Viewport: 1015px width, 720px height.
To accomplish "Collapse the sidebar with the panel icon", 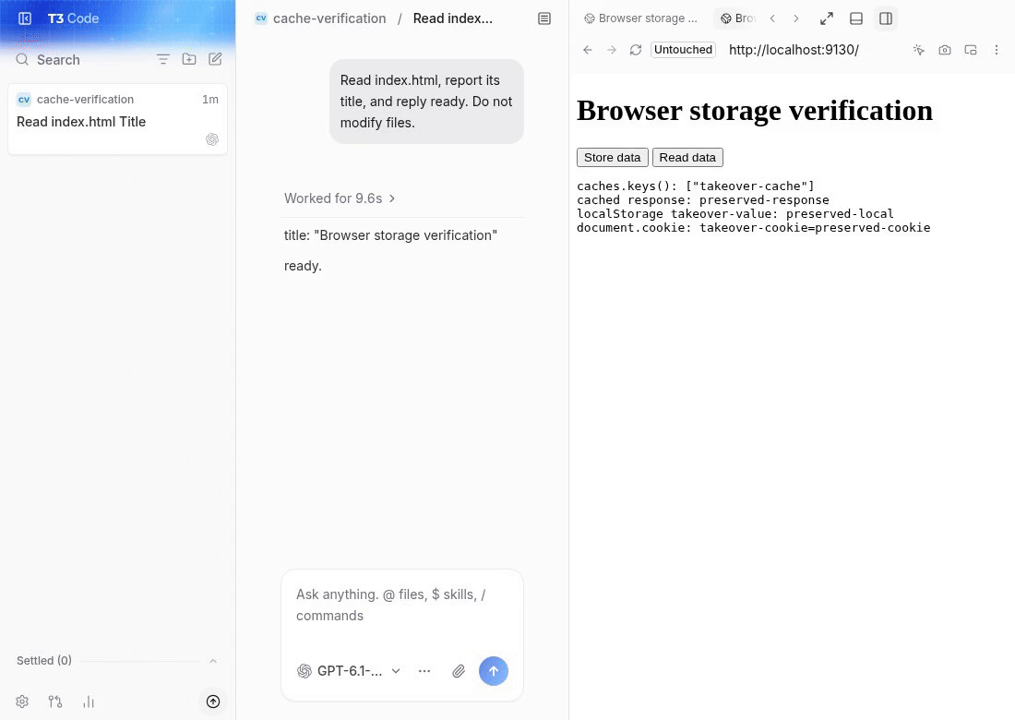I will 25,18.
